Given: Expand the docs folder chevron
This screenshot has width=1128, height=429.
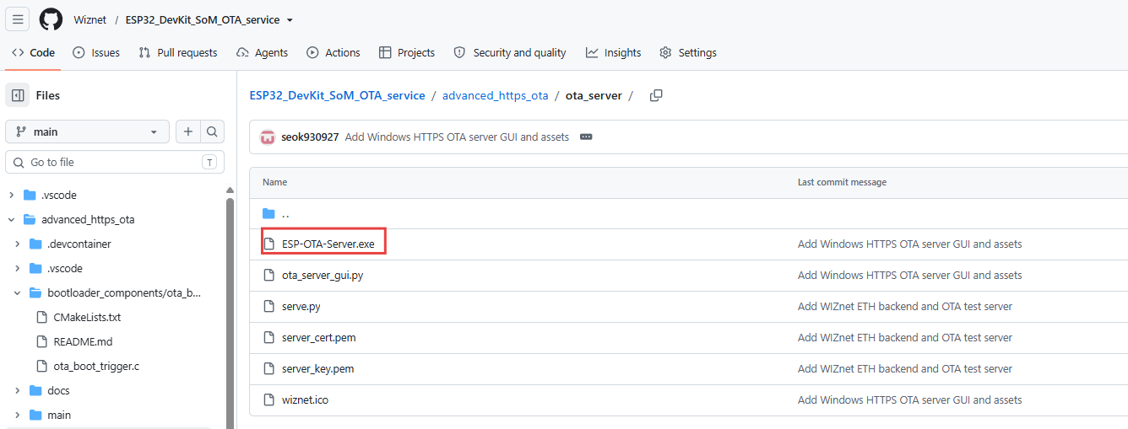Looking at the screenshot, I should point(18,390).
